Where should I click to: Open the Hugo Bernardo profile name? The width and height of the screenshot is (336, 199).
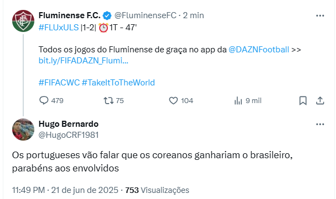(x=69, y=124)
